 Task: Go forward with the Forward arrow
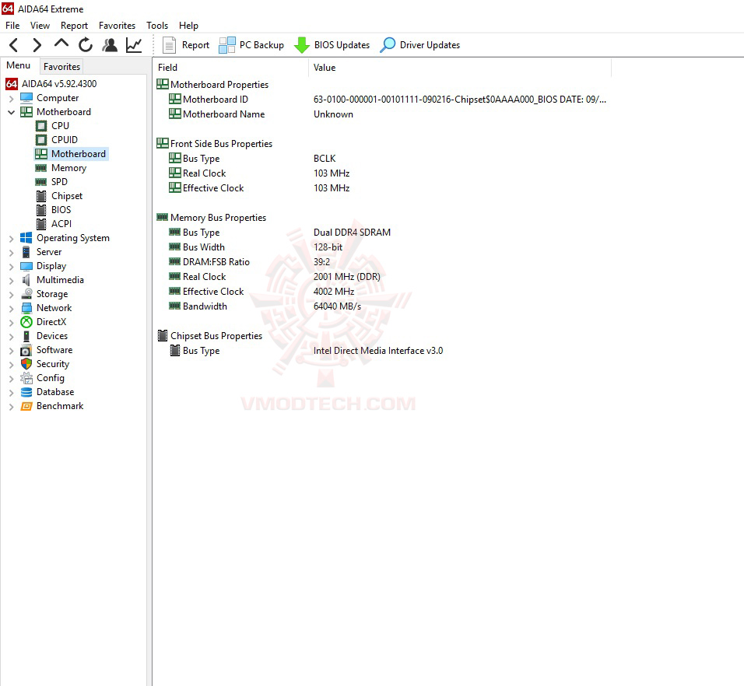click(37, 45)
